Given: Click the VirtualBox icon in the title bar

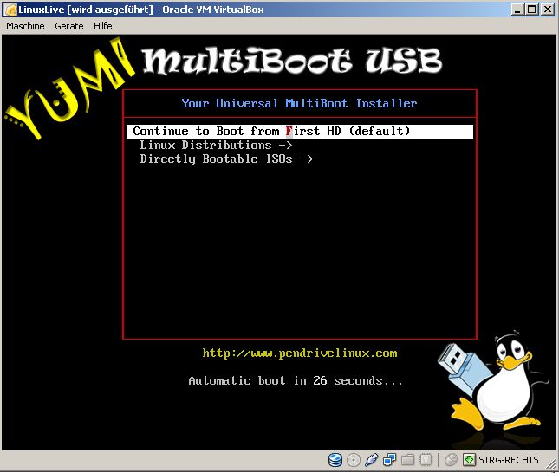Looking at the screenshot, I should point(10,10).
